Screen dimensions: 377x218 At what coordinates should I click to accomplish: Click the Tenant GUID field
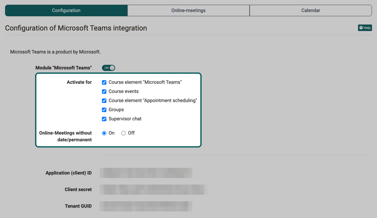click(x=146, y=206)
